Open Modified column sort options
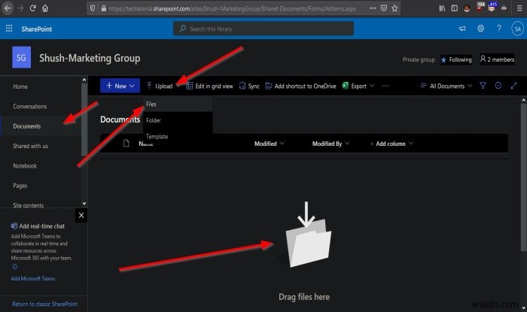Viewport: 527px width, 312px height. pyautogui.click(x=270, y=144)
